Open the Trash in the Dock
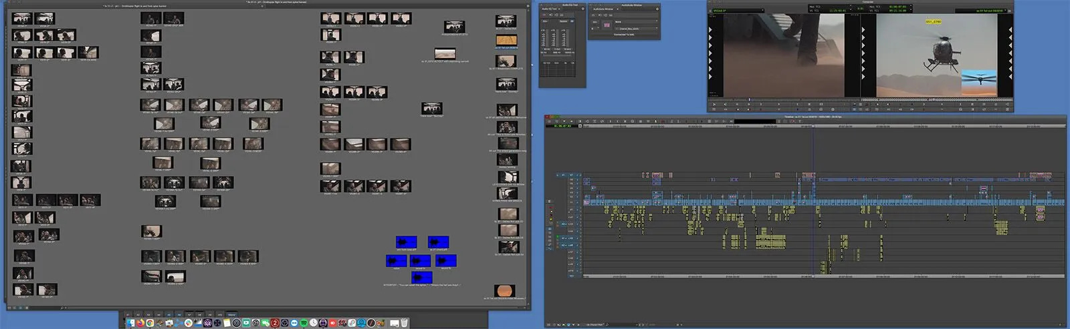The height and width of the screenshot is (329, 1070). coord(405,323)
